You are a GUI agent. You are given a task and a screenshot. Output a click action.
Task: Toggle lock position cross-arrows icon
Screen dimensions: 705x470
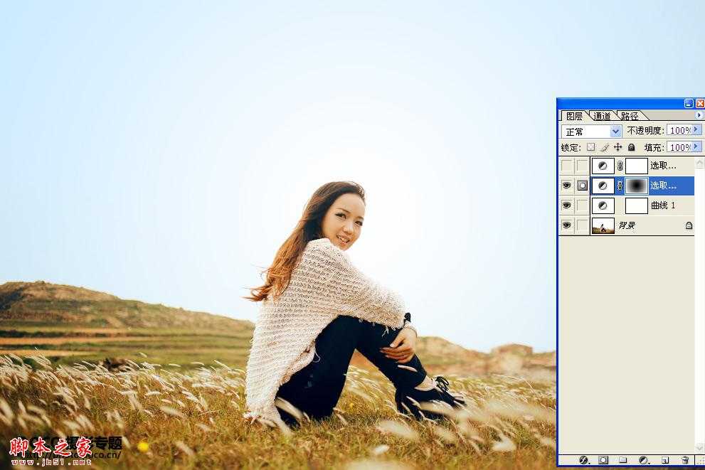tap(617, 147)
